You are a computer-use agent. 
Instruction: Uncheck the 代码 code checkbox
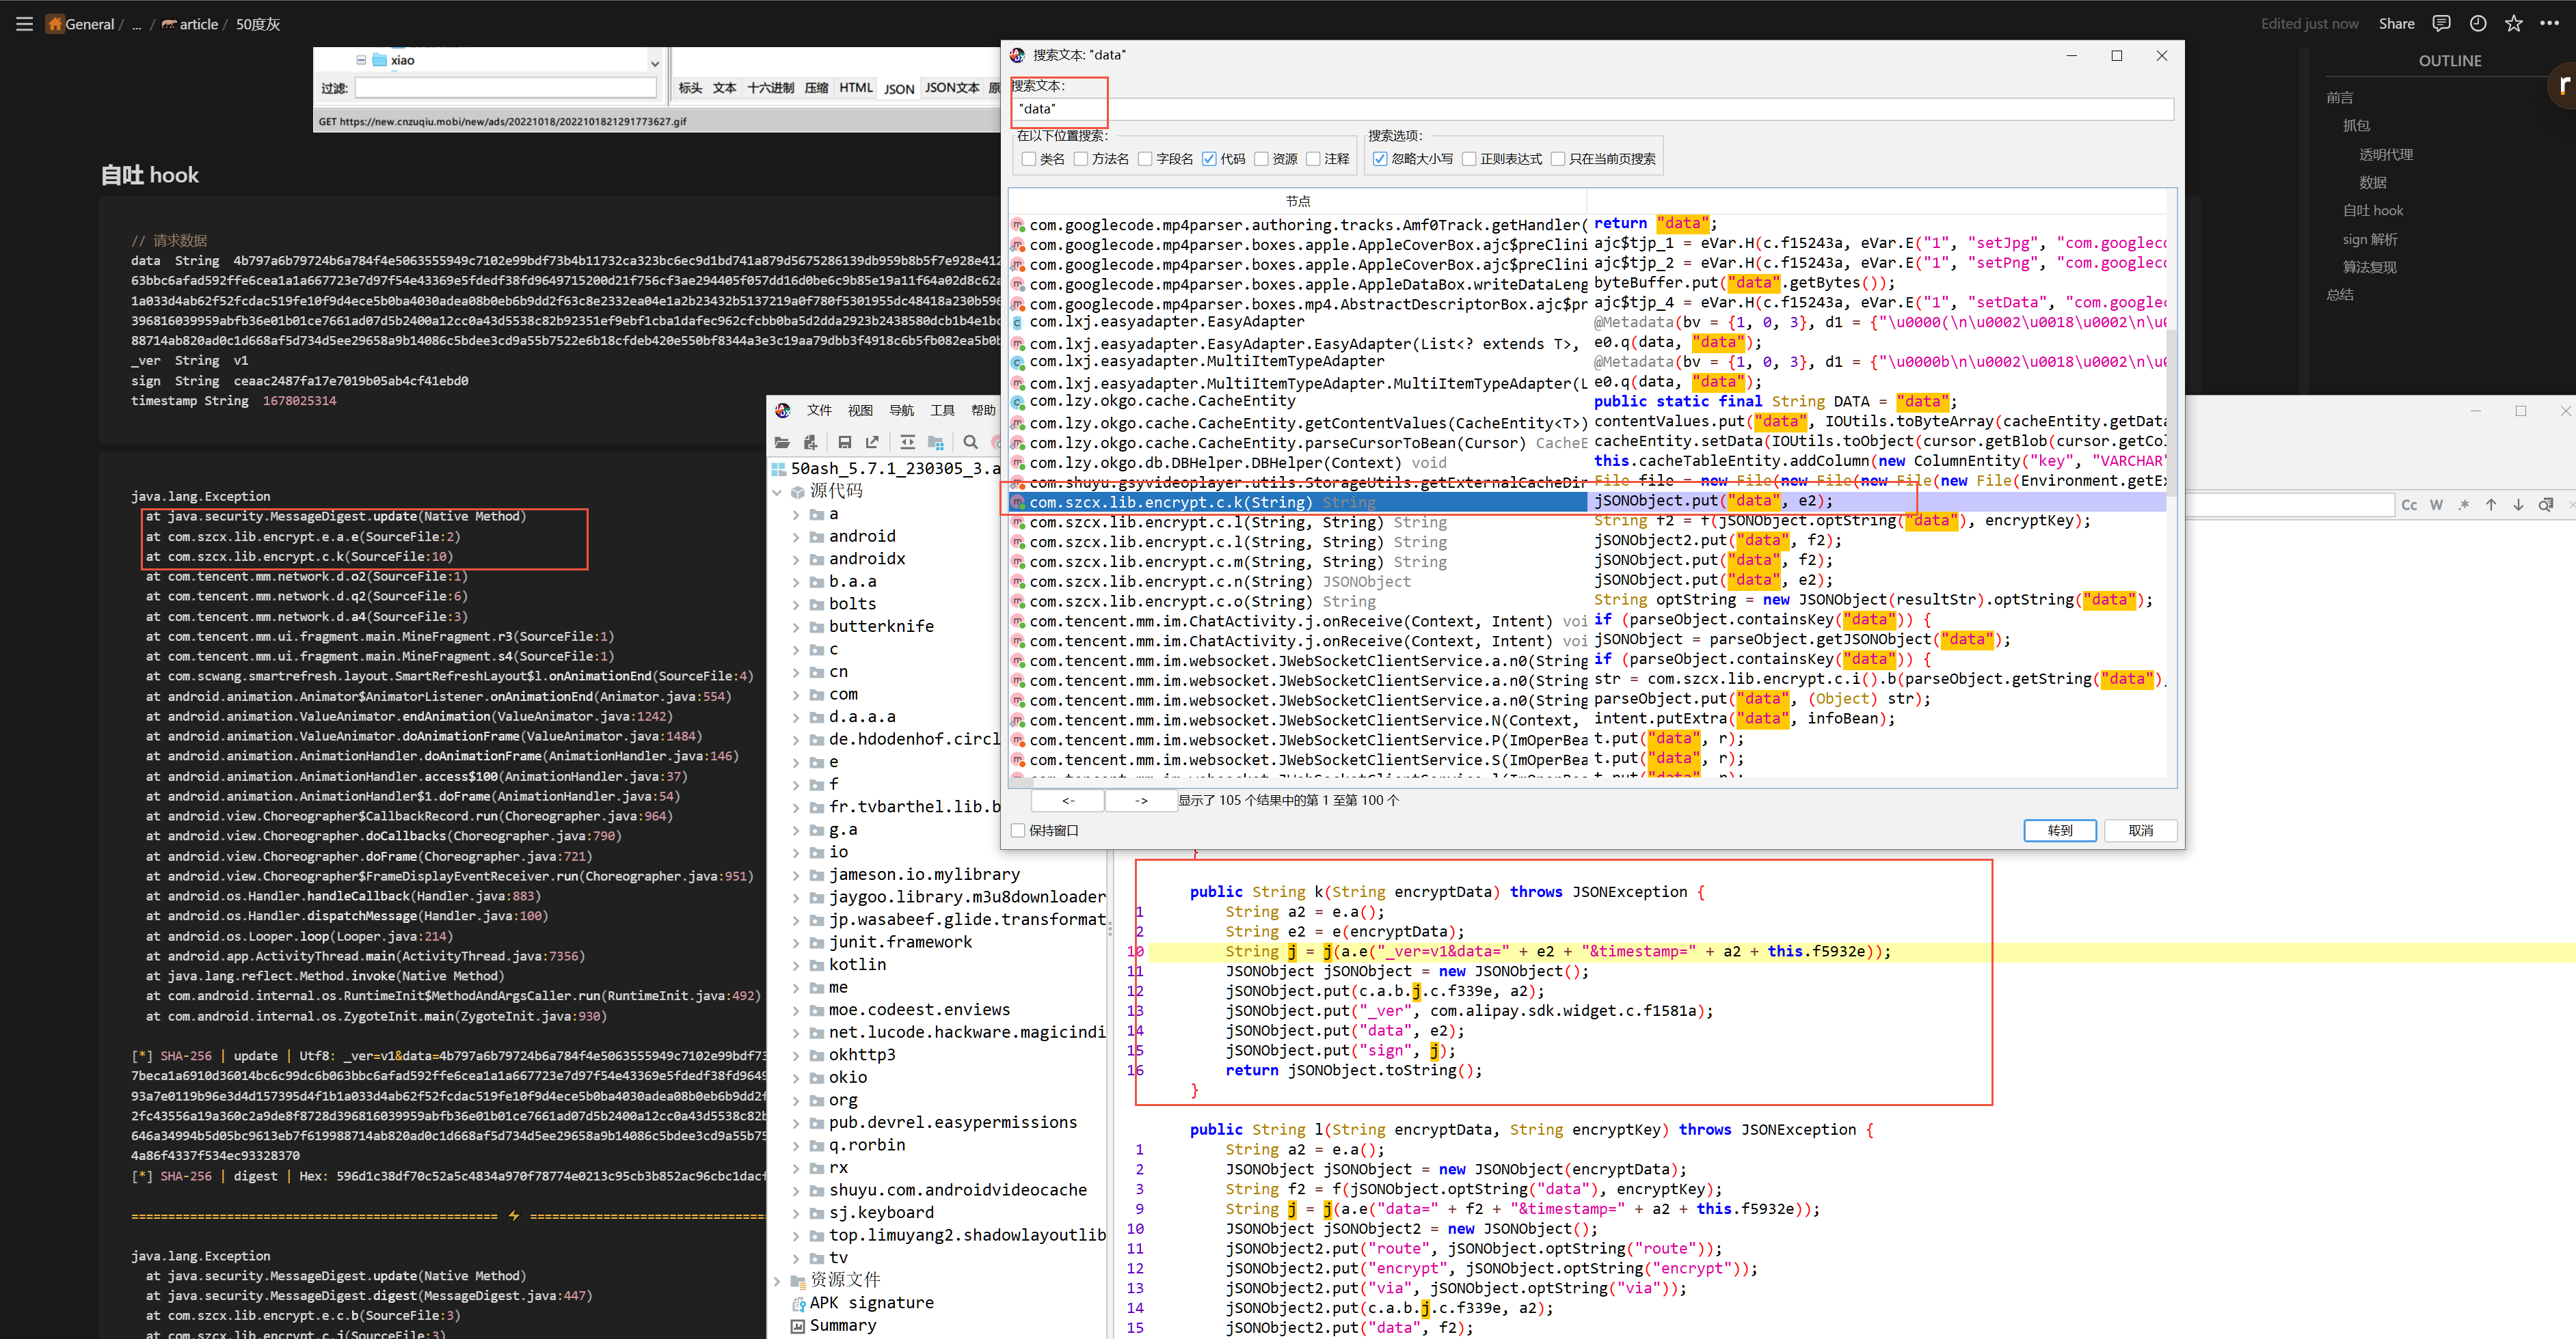pyautogui.click(x=1209, y=159)
